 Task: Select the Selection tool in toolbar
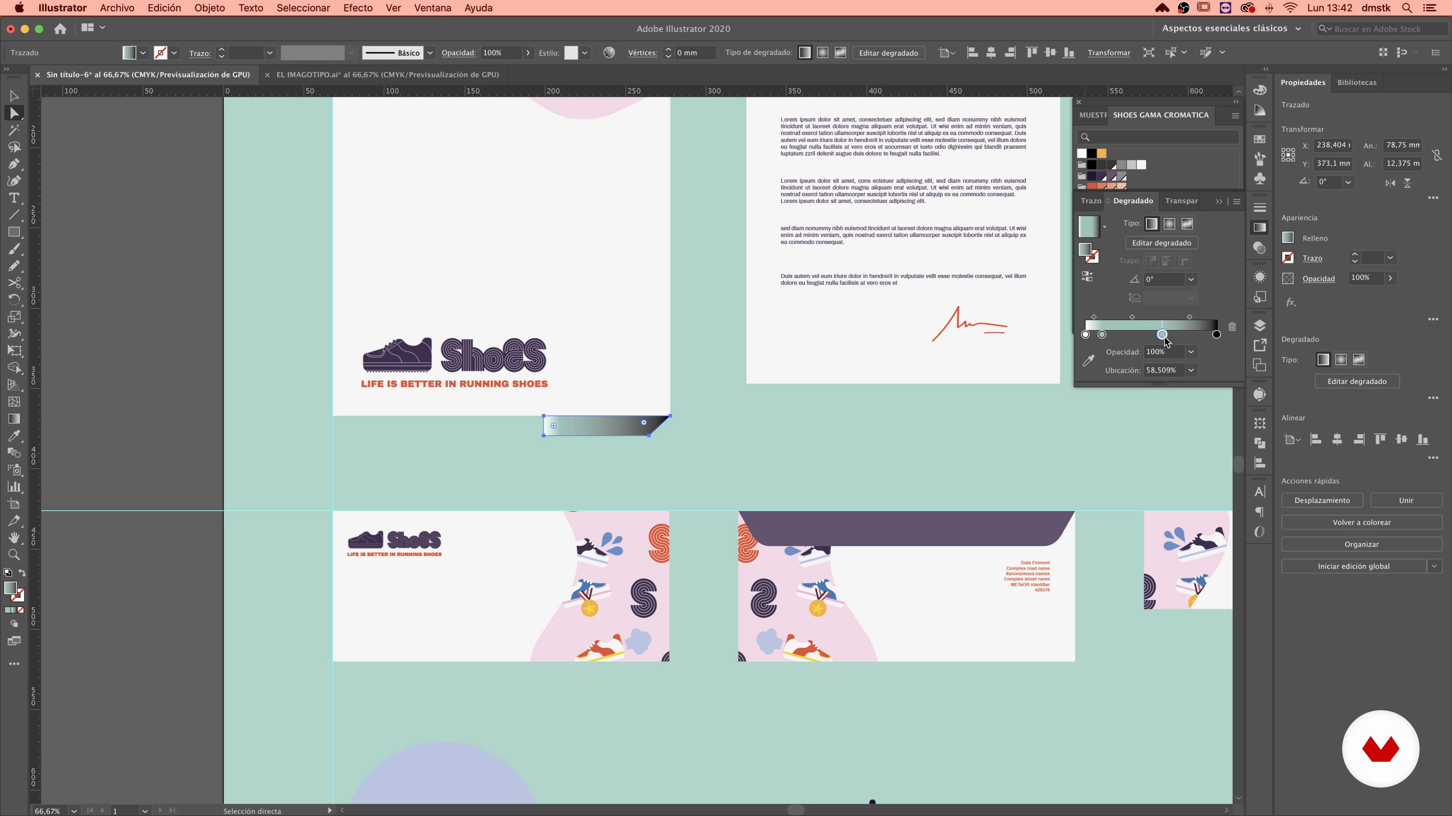14,96
